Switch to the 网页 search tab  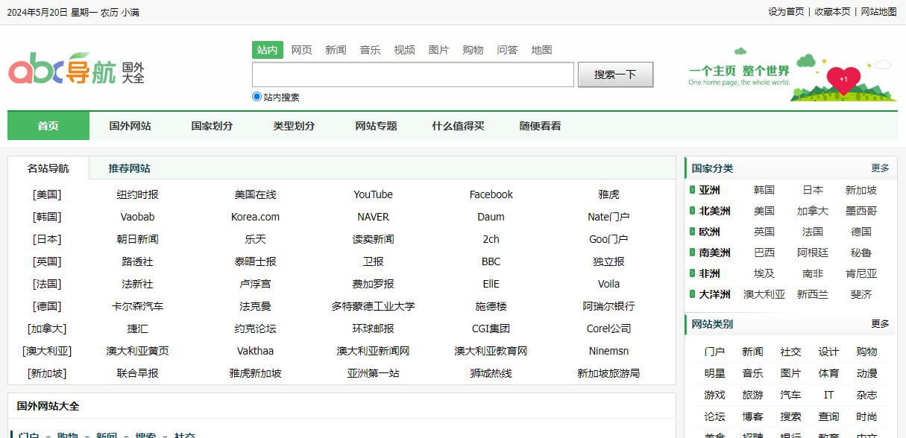point(301,50)
